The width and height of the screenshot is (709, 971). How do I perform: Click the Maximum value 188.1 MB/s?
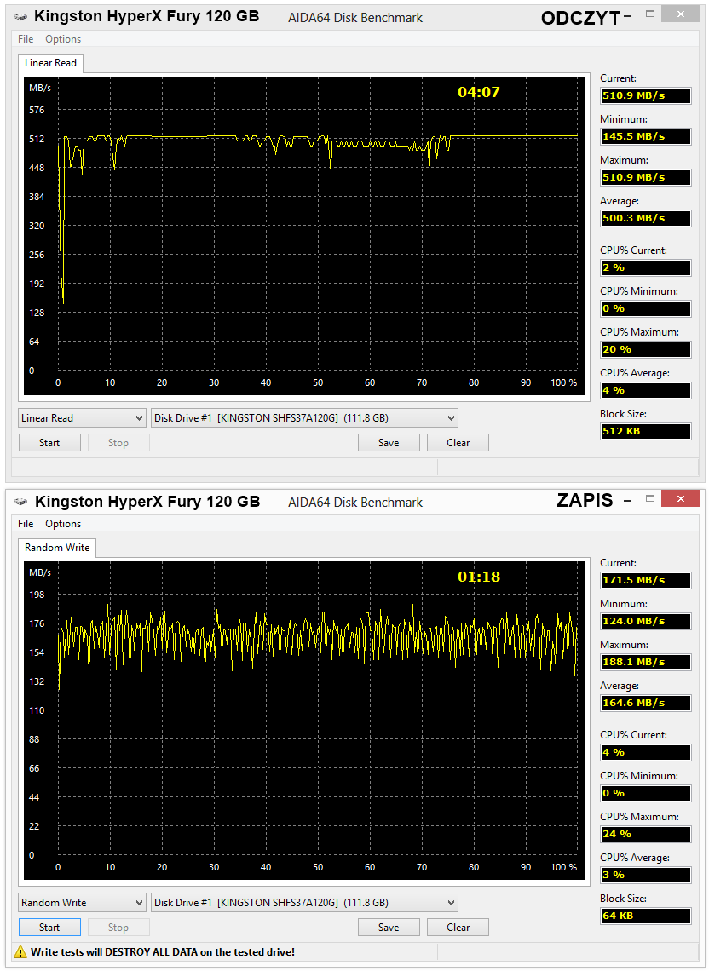pyautogui.click(x=645, y=663)
